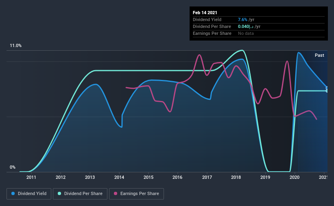The height and width of the screenshot is (206, 334).
Task: Click the Dividend Yield tooltip row label
Action: (207, 19)
